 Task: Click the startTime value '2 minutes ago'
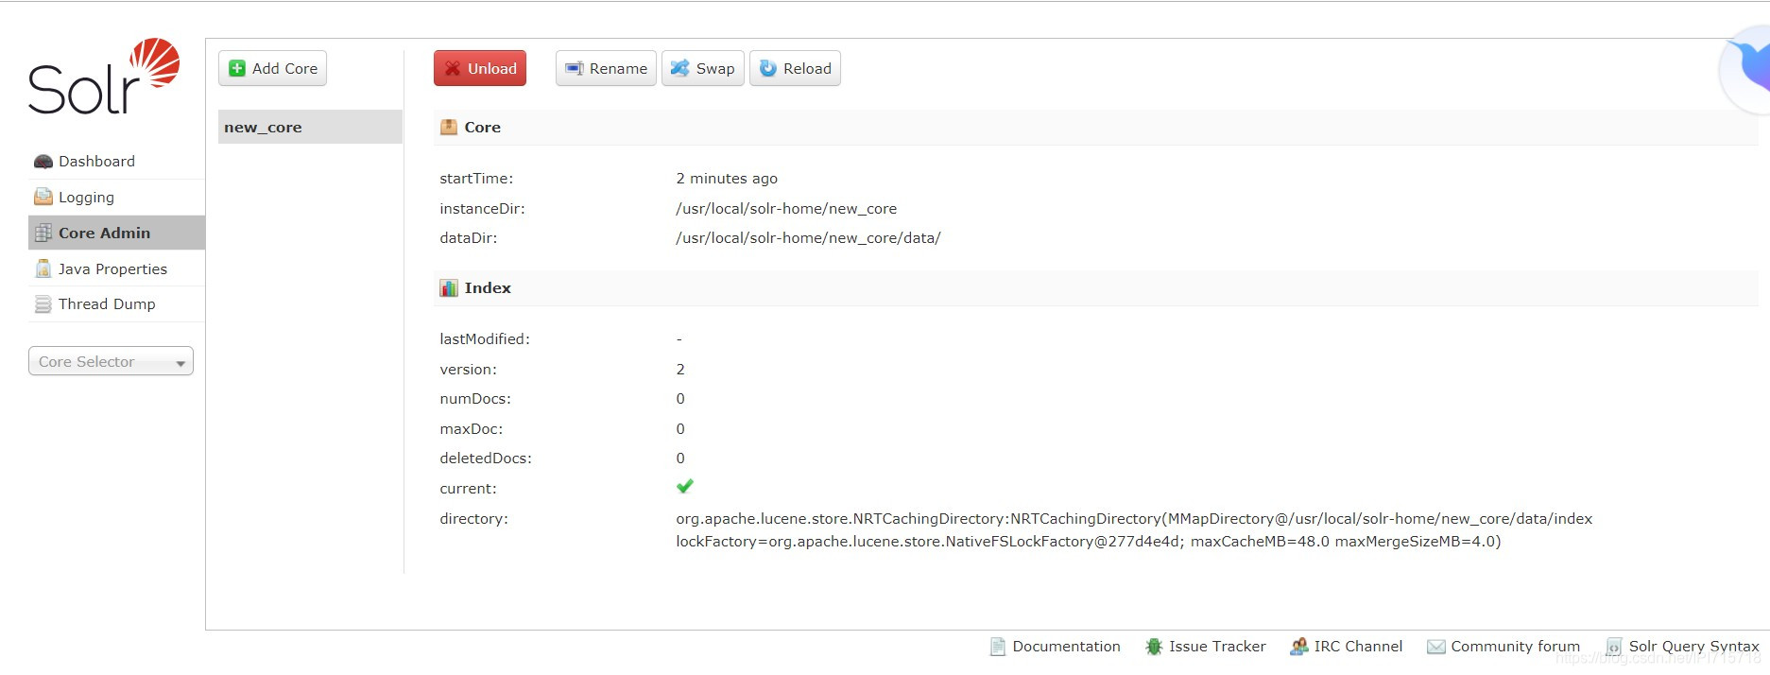click(727, 179)
